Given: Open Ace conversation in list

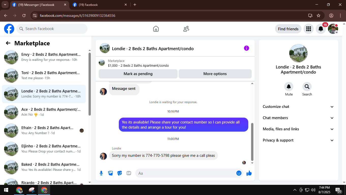Looking at the screenshot, I should pyautogui.click(x=44, y=112).
